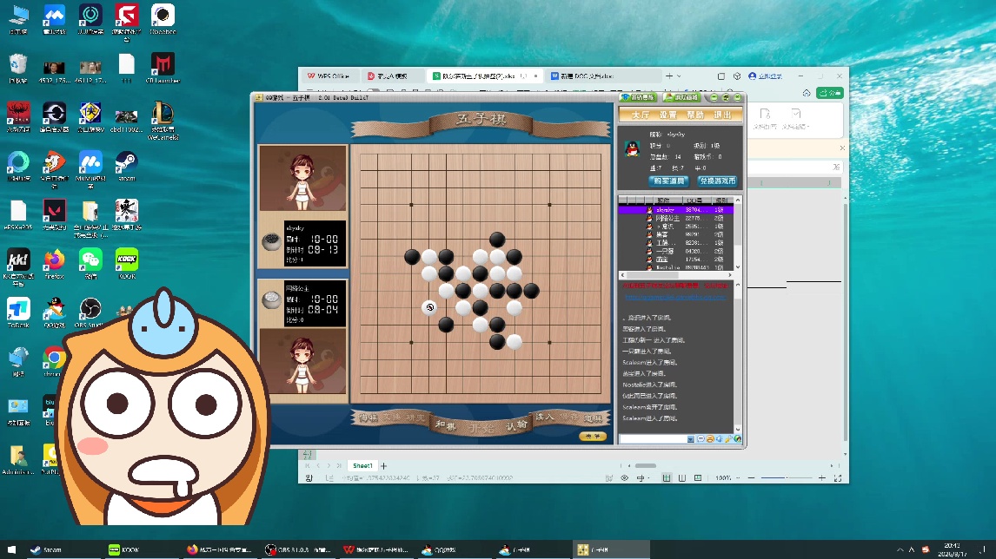This screenshot has height=559, width=996.
Task: Click the speech bubble chat icon
Action: pos(701,439)
